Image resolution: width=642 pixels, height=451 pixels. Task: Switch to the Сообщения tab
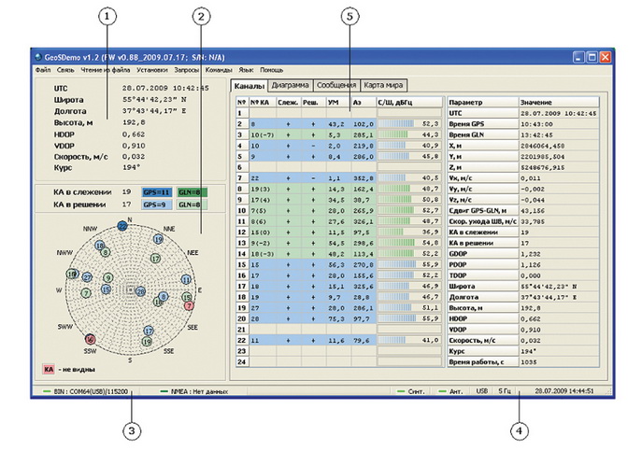tap(336, 85)
